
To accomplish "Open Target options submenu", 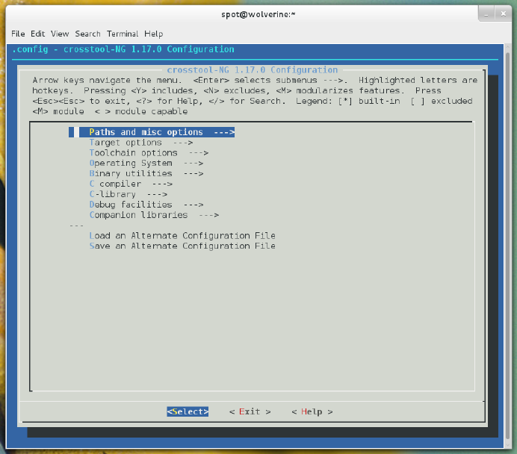I will point(141,143).
